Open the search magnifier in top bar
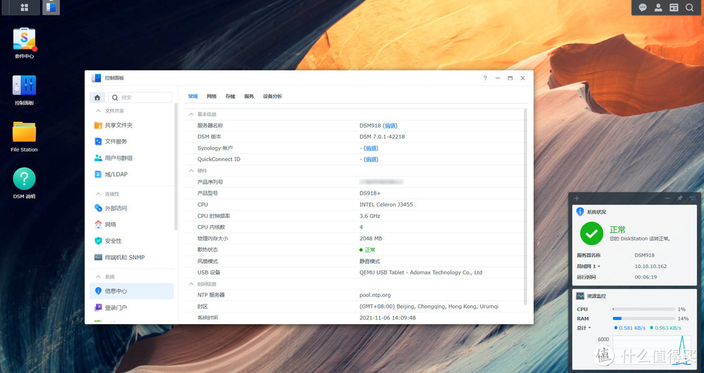Viewport: 704px width, 373px height. [x=690, y=7]
